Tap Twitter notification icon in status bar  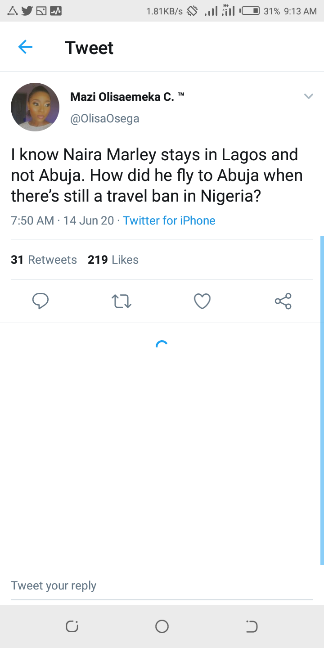point(27,11)
